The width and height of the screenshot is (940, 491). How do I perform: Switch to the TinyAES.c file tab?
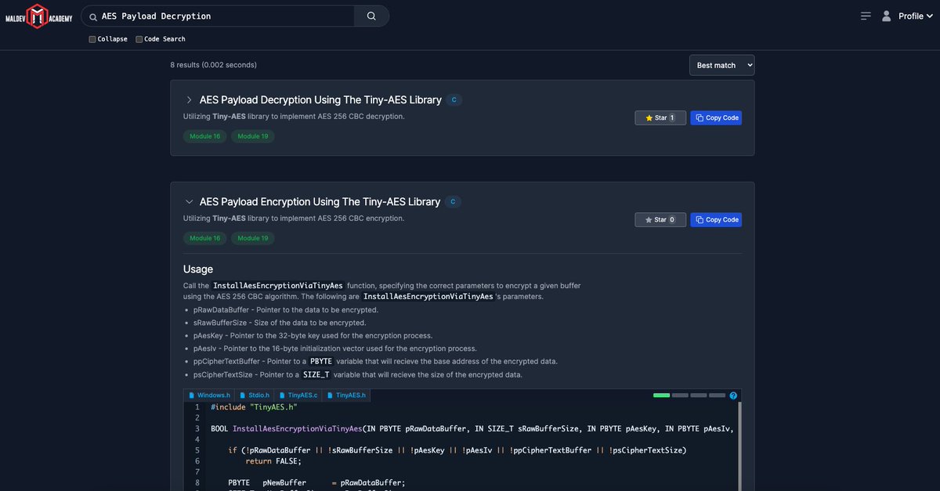pyautogui.click(x=298, y=396)
